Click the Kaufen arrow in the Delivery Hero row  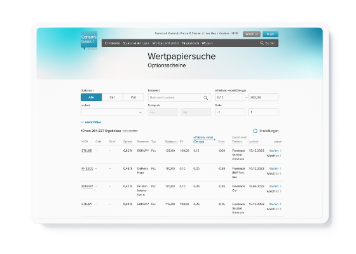tap(280, 168)
